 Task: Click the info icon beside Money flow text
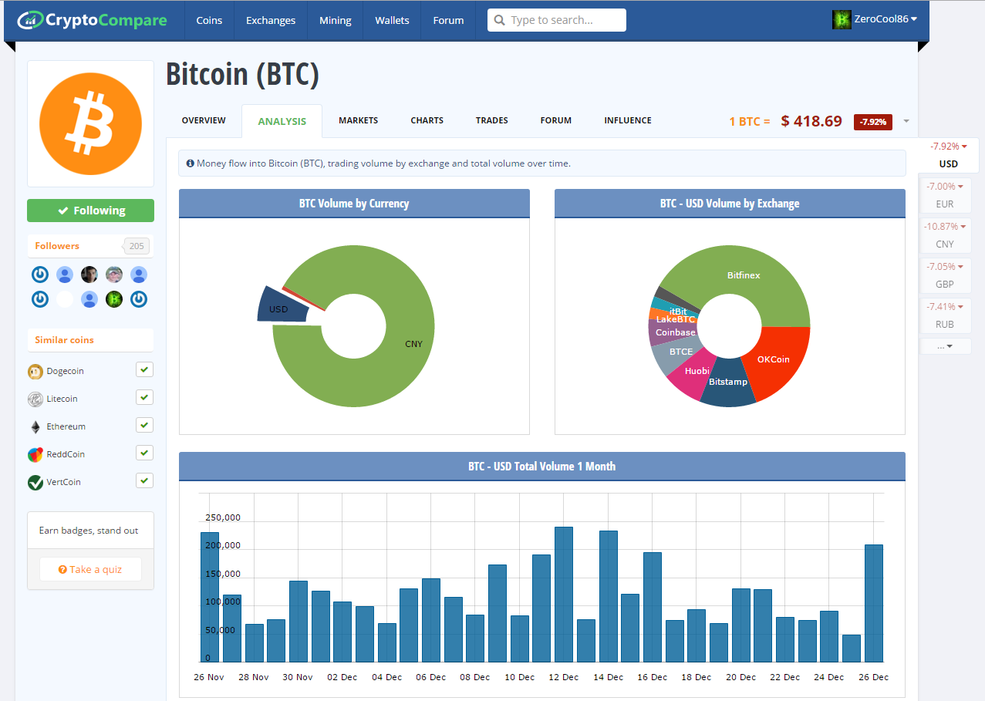point(191,163)
